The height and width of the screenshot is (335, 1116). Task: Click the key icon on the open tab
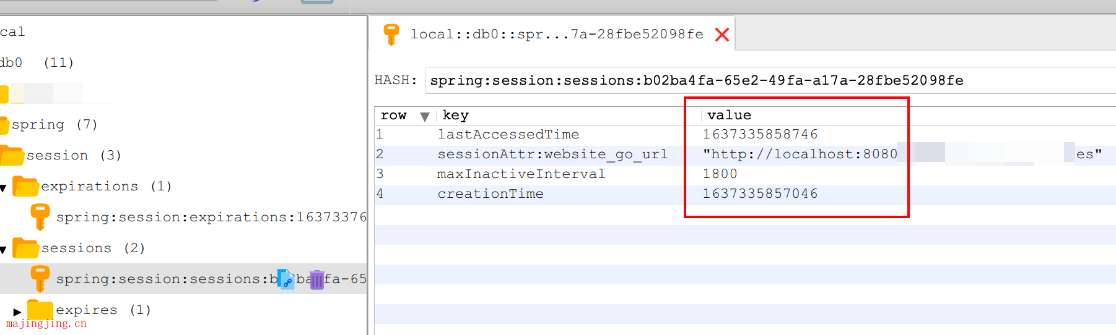(391, 34)
